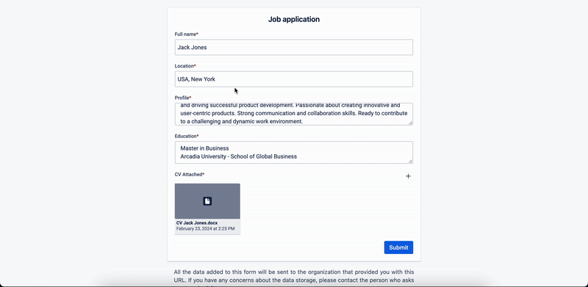Focus the Location field showing USA, New York
The width and height of the screenshot is (588, 287).
tap(294, 79)
